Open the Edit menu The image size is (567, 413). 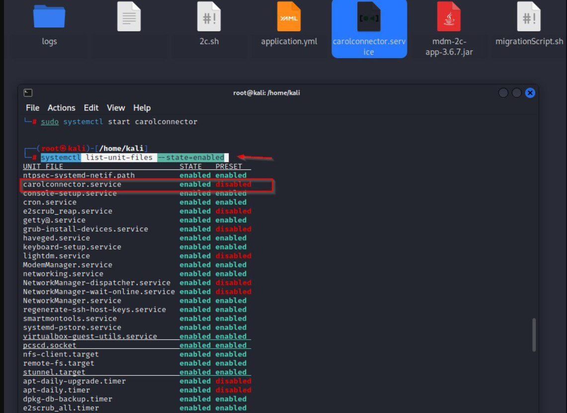91,108
